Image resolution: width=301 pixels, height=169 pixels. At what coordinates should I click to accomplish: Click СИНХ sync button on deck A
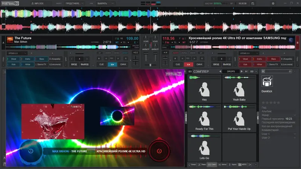tap(123, 65)
